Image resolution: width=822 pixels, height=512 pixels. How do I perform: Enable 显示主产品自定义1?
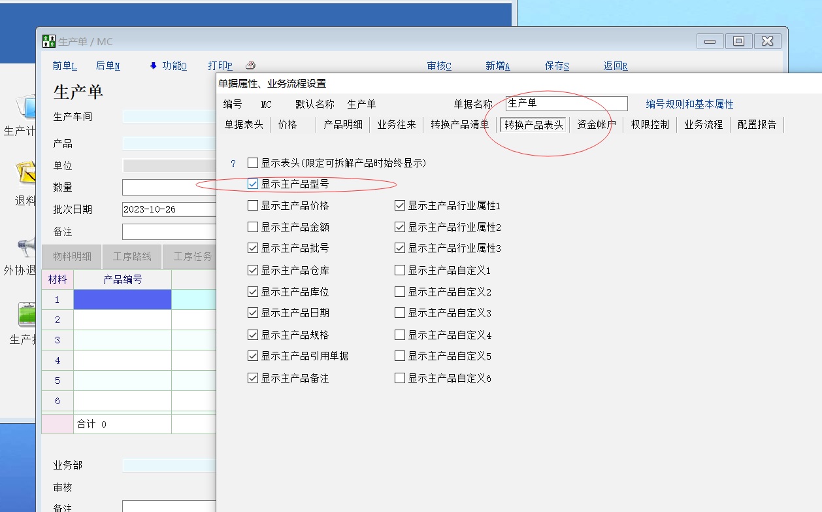pyautogui.click(x=400, y=270)
